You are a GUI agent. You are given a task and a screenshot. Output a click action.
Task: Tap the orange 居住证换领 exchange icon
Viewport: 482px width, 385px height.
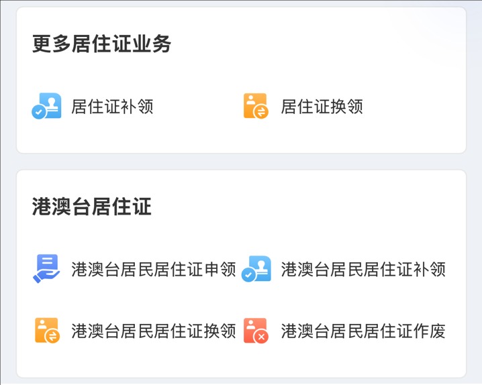pos(256,106)
